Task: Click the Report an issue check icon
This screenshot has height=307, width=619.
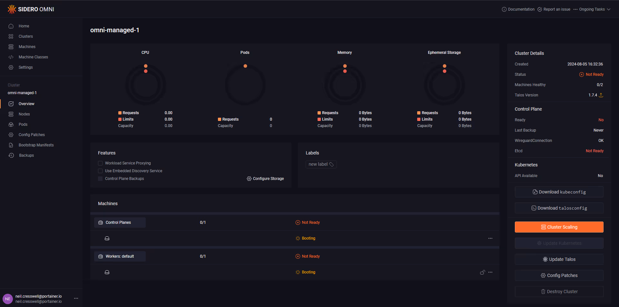Action: 540,9
